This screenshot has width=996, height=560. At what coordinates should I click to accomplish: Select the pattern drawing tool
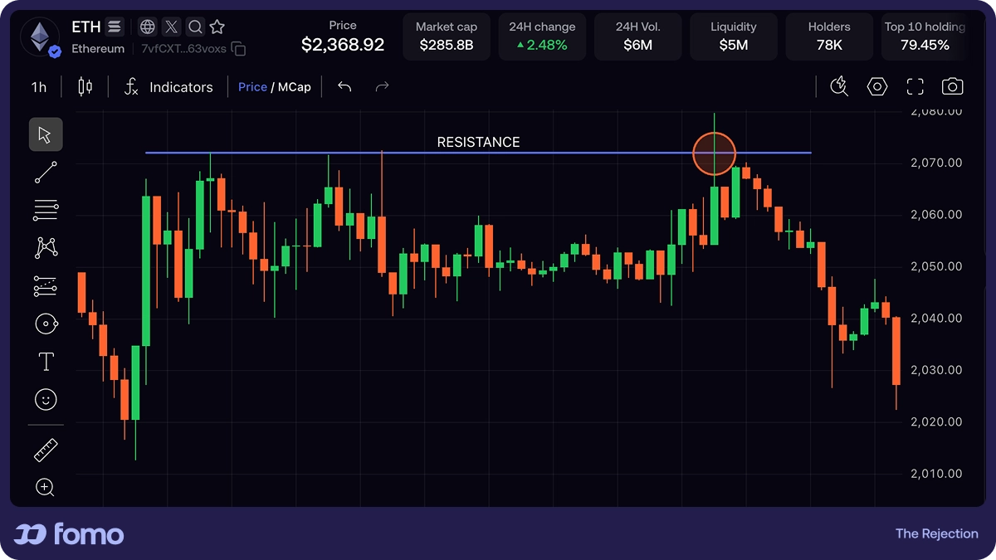click(x=46, y=247)
